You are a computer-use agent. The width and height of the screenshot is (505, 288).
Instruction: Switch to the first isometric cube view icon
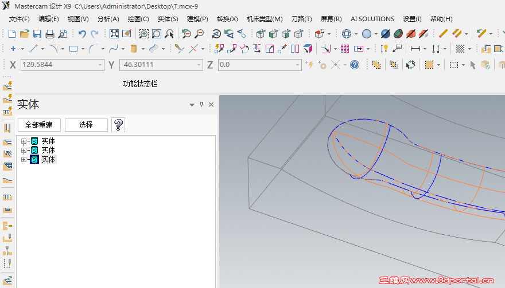pos(261,34)
